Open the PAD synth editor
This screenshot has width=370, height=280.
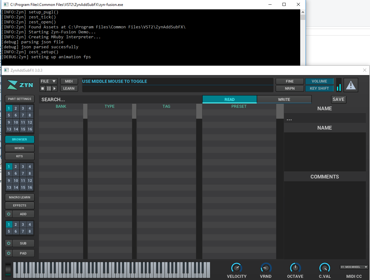(23, 253)
